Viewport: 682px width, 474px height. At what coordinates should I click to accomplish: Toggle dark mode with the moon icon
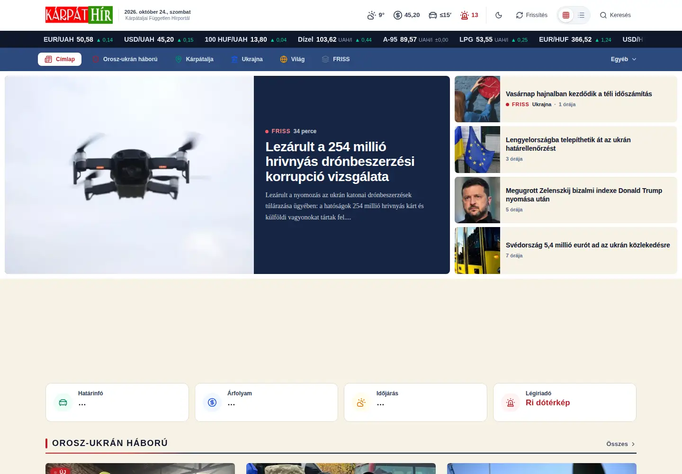coord(499,15)
